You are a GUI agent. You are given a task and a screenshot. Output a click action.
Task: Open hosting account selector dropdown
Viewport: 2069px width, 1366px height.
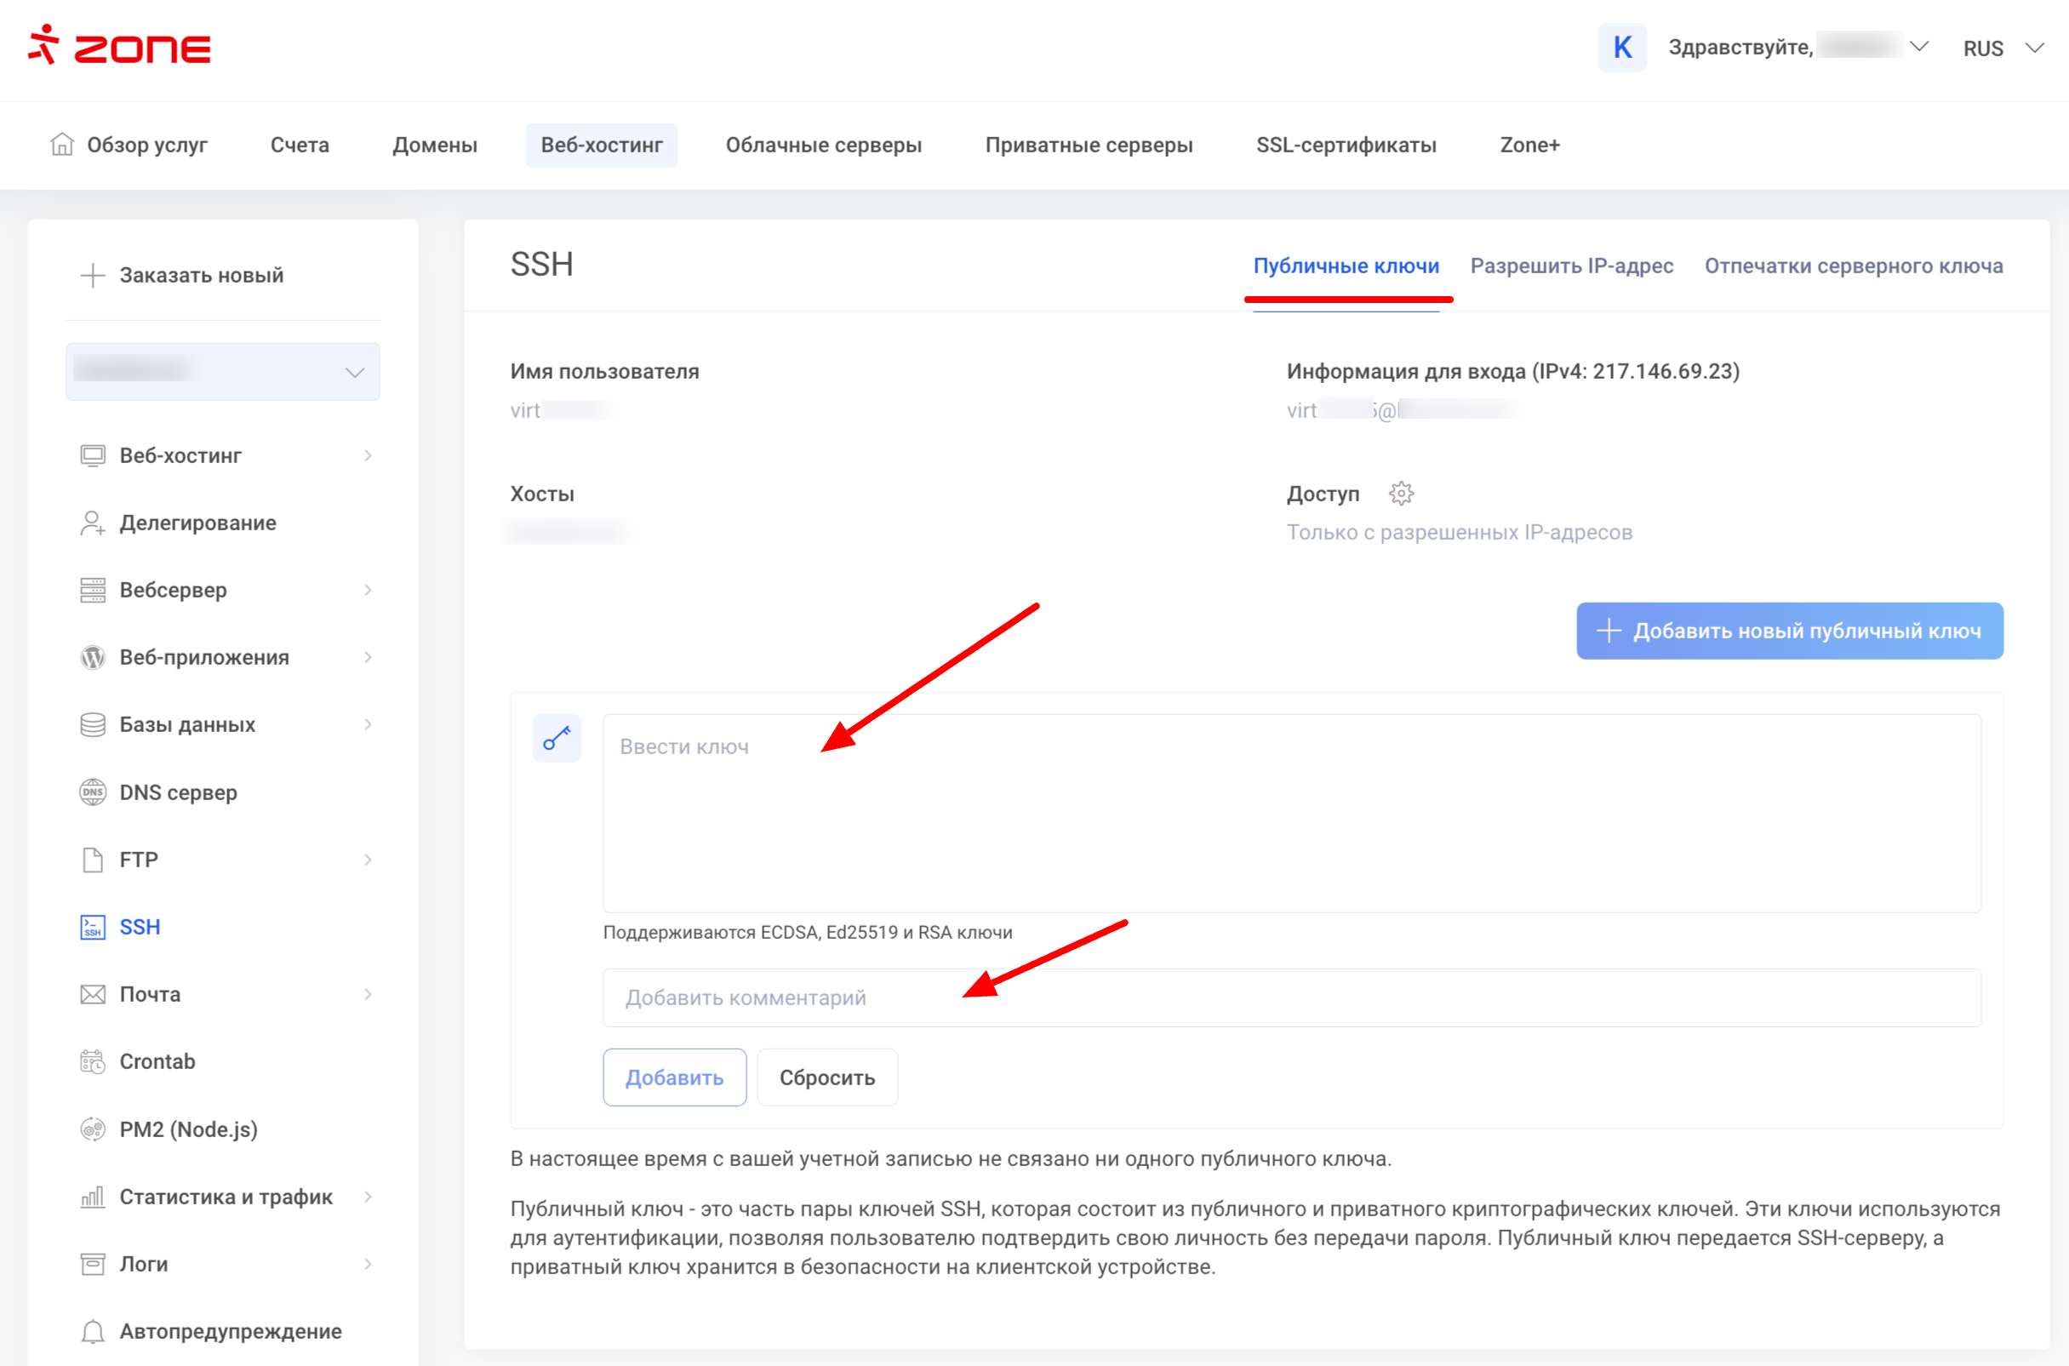coord(223,372)
